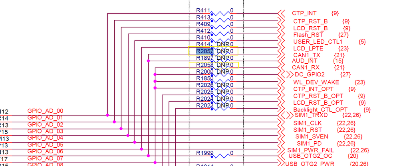Select the R1897 resistor label
This screenshot has width=399, height=166.
pyautogui.click(x=204, y=58)
